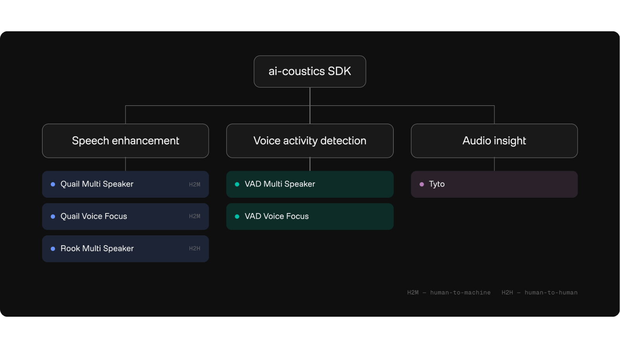Image resolution: width=620 pixels, height=348 pixels.
Task: Click the ai-coustics SDK root box
Action: (310, 72)
